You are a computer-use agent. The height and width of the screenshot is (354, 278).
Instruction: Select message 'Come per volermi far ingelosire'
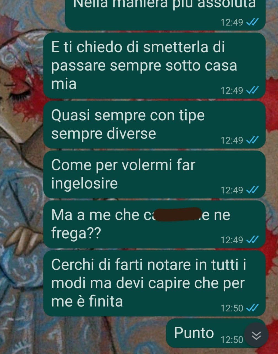(x=154, y=174)
